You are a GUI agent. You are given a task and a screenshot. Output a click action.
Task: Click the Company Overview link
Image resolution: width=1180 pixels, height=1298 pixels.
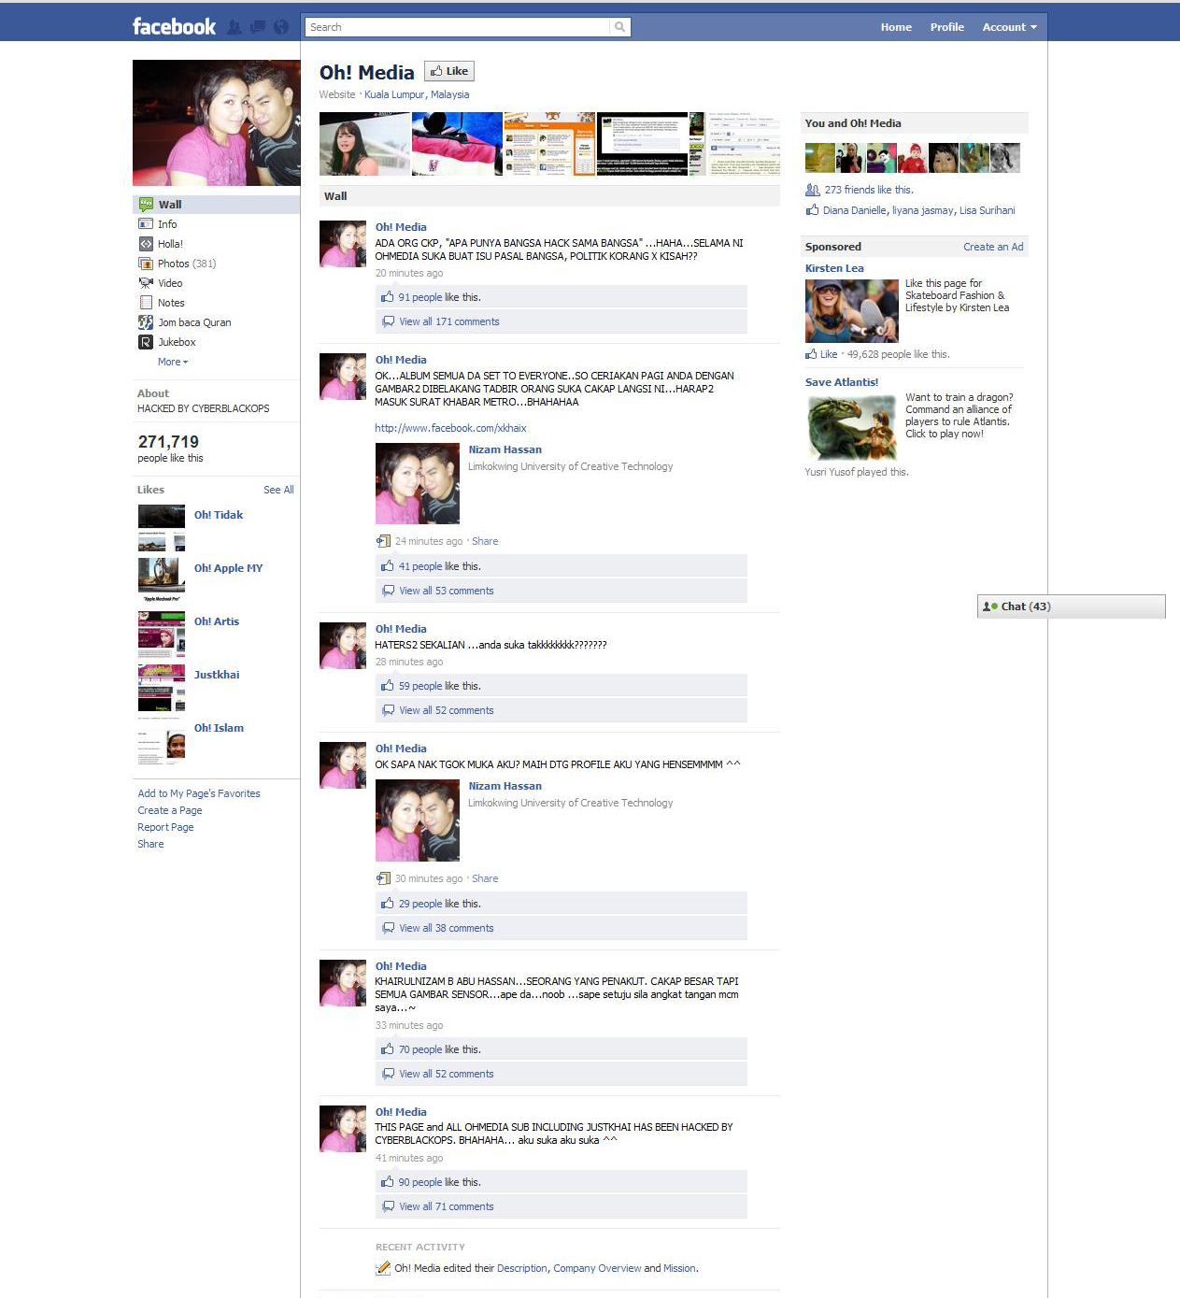597,1268
